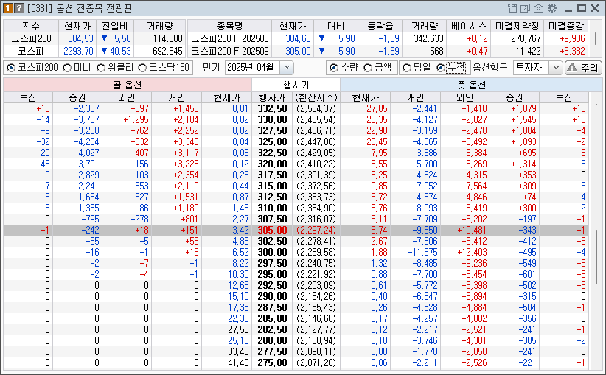The width and height of the screenshot is (606, 375).
Task: Select 수량 radio button
Action: pyautogui.click(x=334, y=68)
